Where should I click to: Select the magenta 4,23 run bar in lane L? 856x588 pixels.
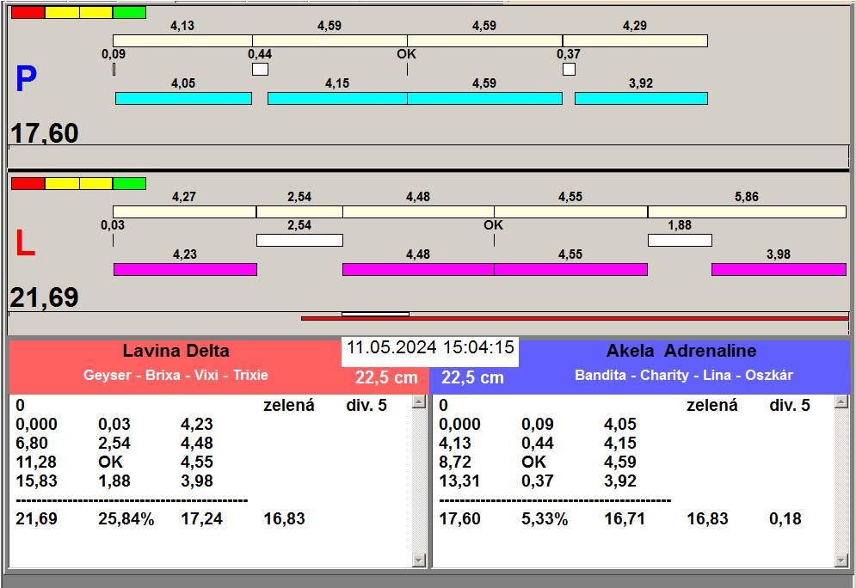pos(185,269)
